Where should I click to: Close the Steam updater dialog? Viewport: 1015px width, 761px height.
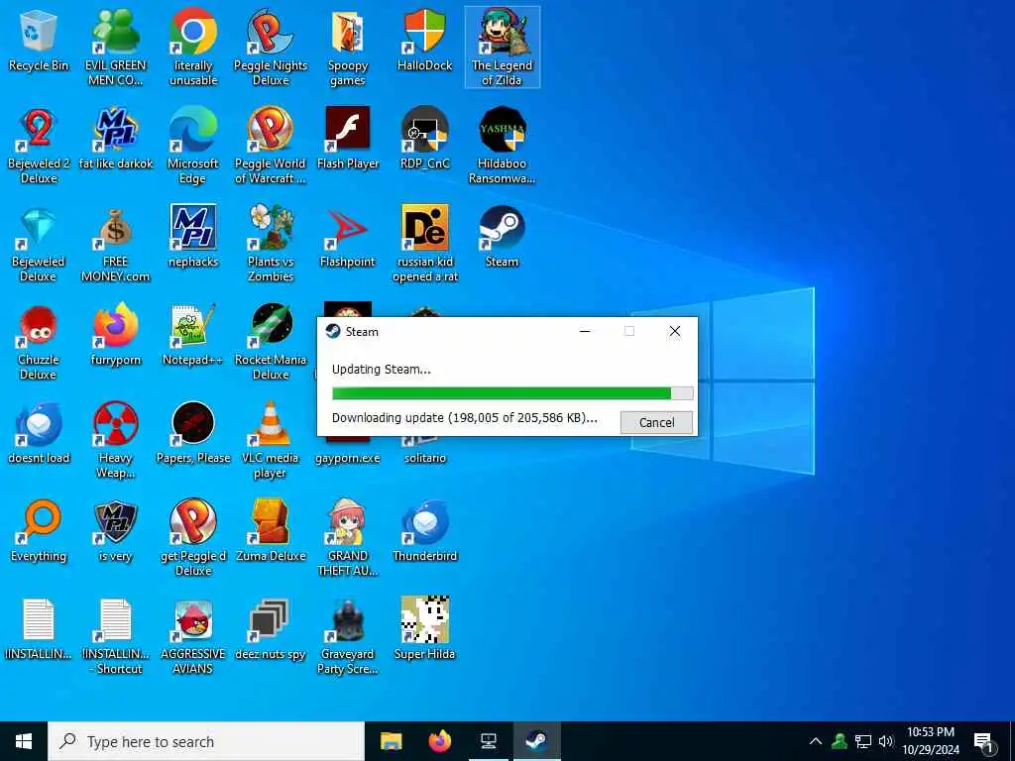click(674, 331)
